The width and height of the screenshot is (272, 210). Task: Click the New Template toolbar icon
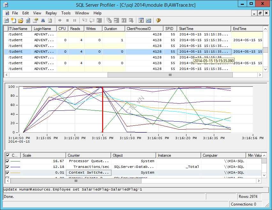point(13,20)
